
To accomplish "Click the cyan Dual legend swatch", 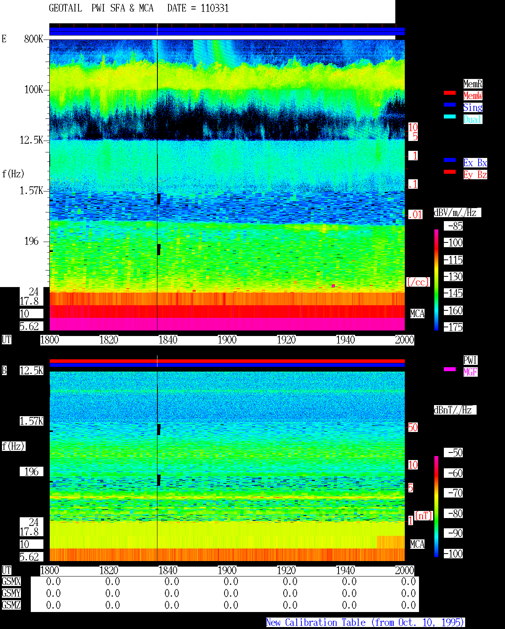I will pyautogui.click(x=450, y=116).
